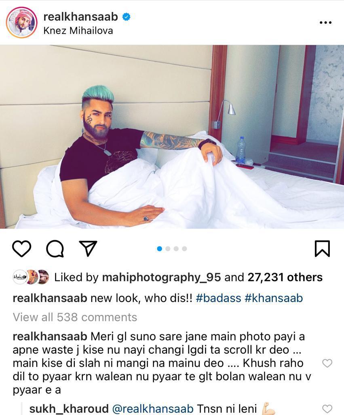The image size is (344, 415).
Task: Tap the @realkhansaab mention in reply
Action: (153, 409)
